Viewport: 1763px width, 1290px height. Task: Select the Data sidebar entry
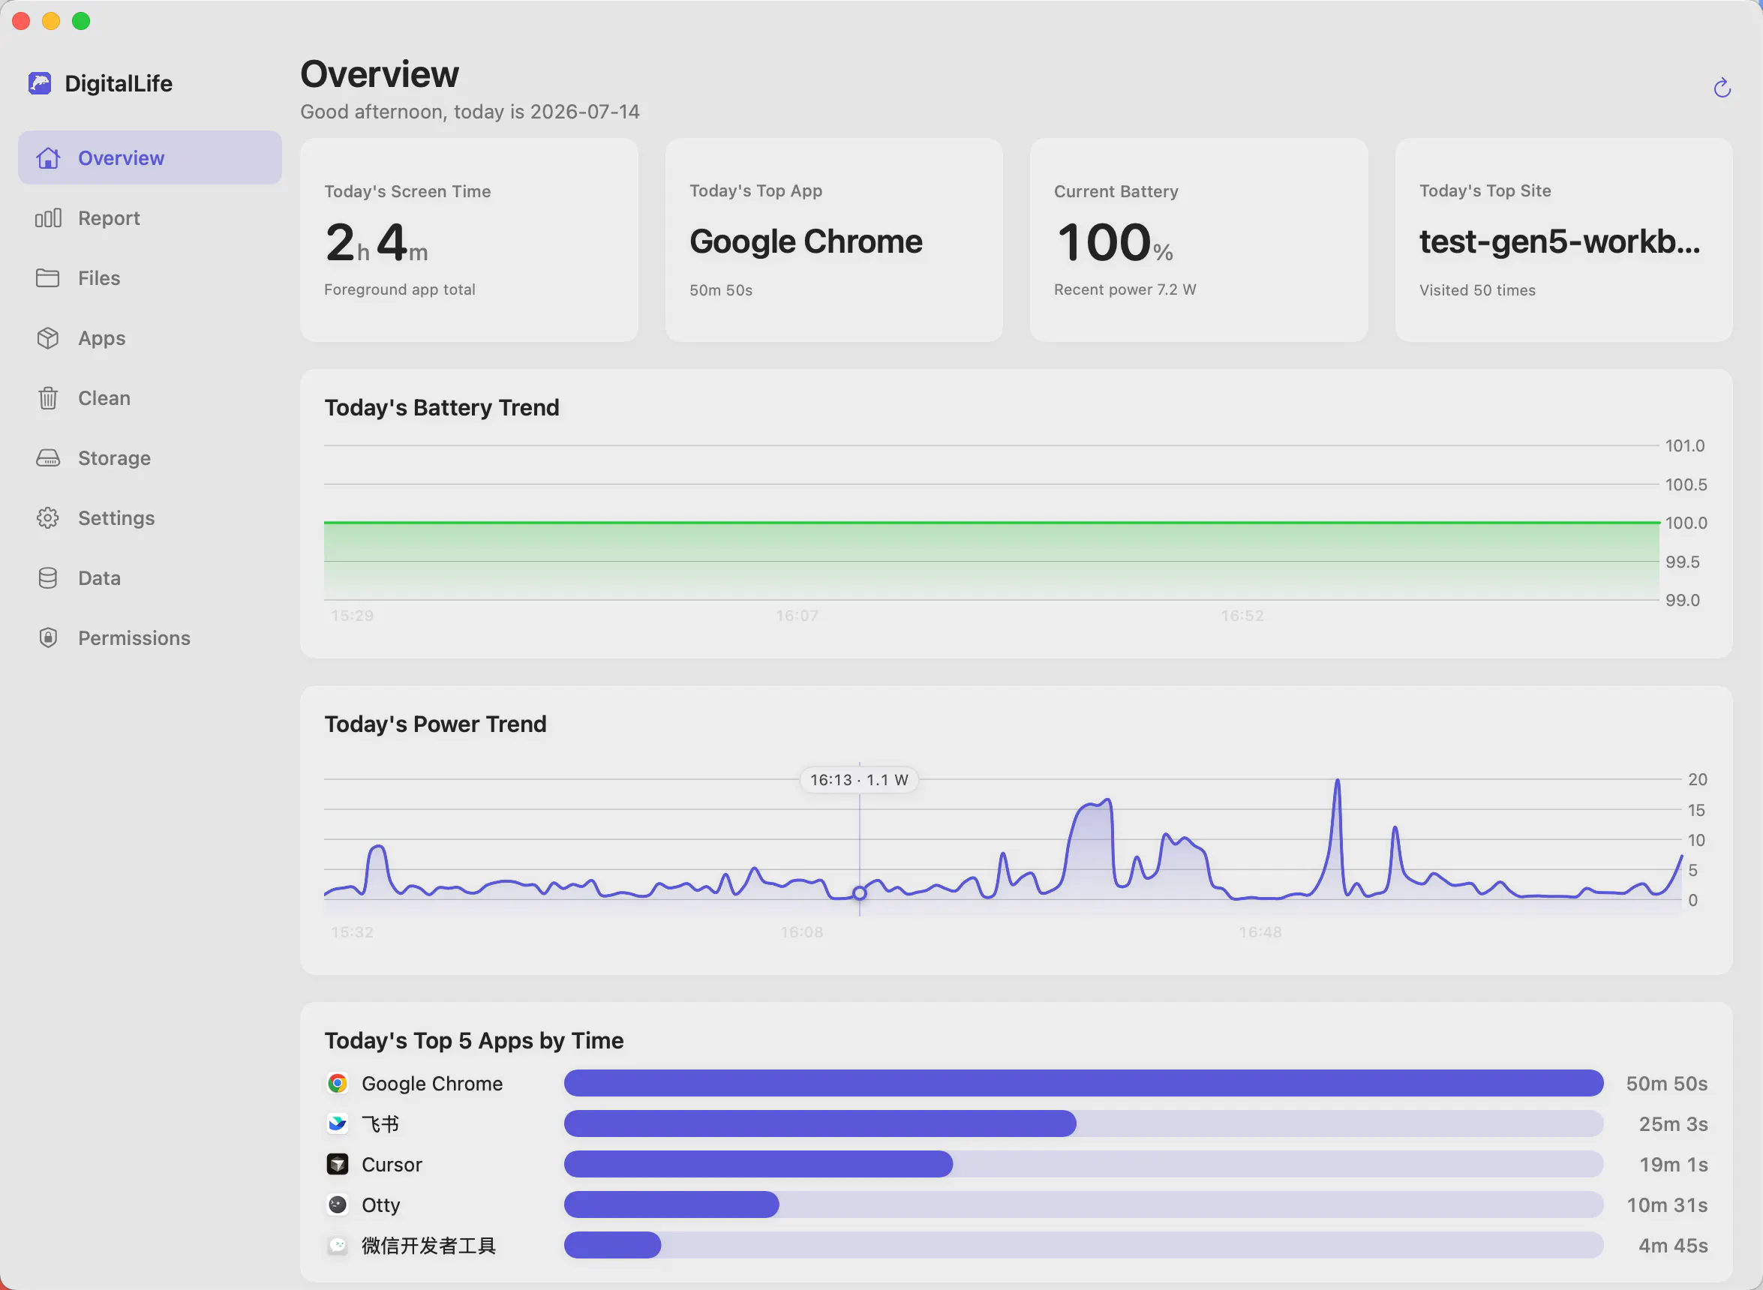pyautogui.click(x=99, y=577)
